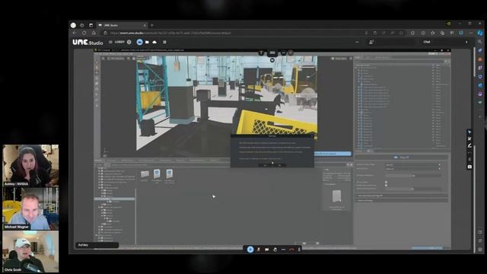
Task: Close the dialog via its X
Action: pos(312,136)
